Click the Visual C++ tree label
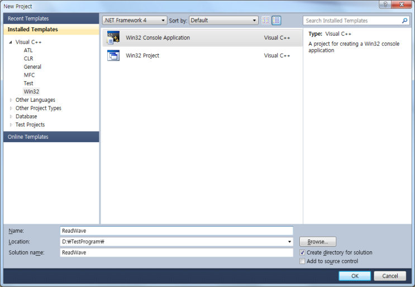The height and width of the screenshot is (287, 415). [x=28, y=42]
